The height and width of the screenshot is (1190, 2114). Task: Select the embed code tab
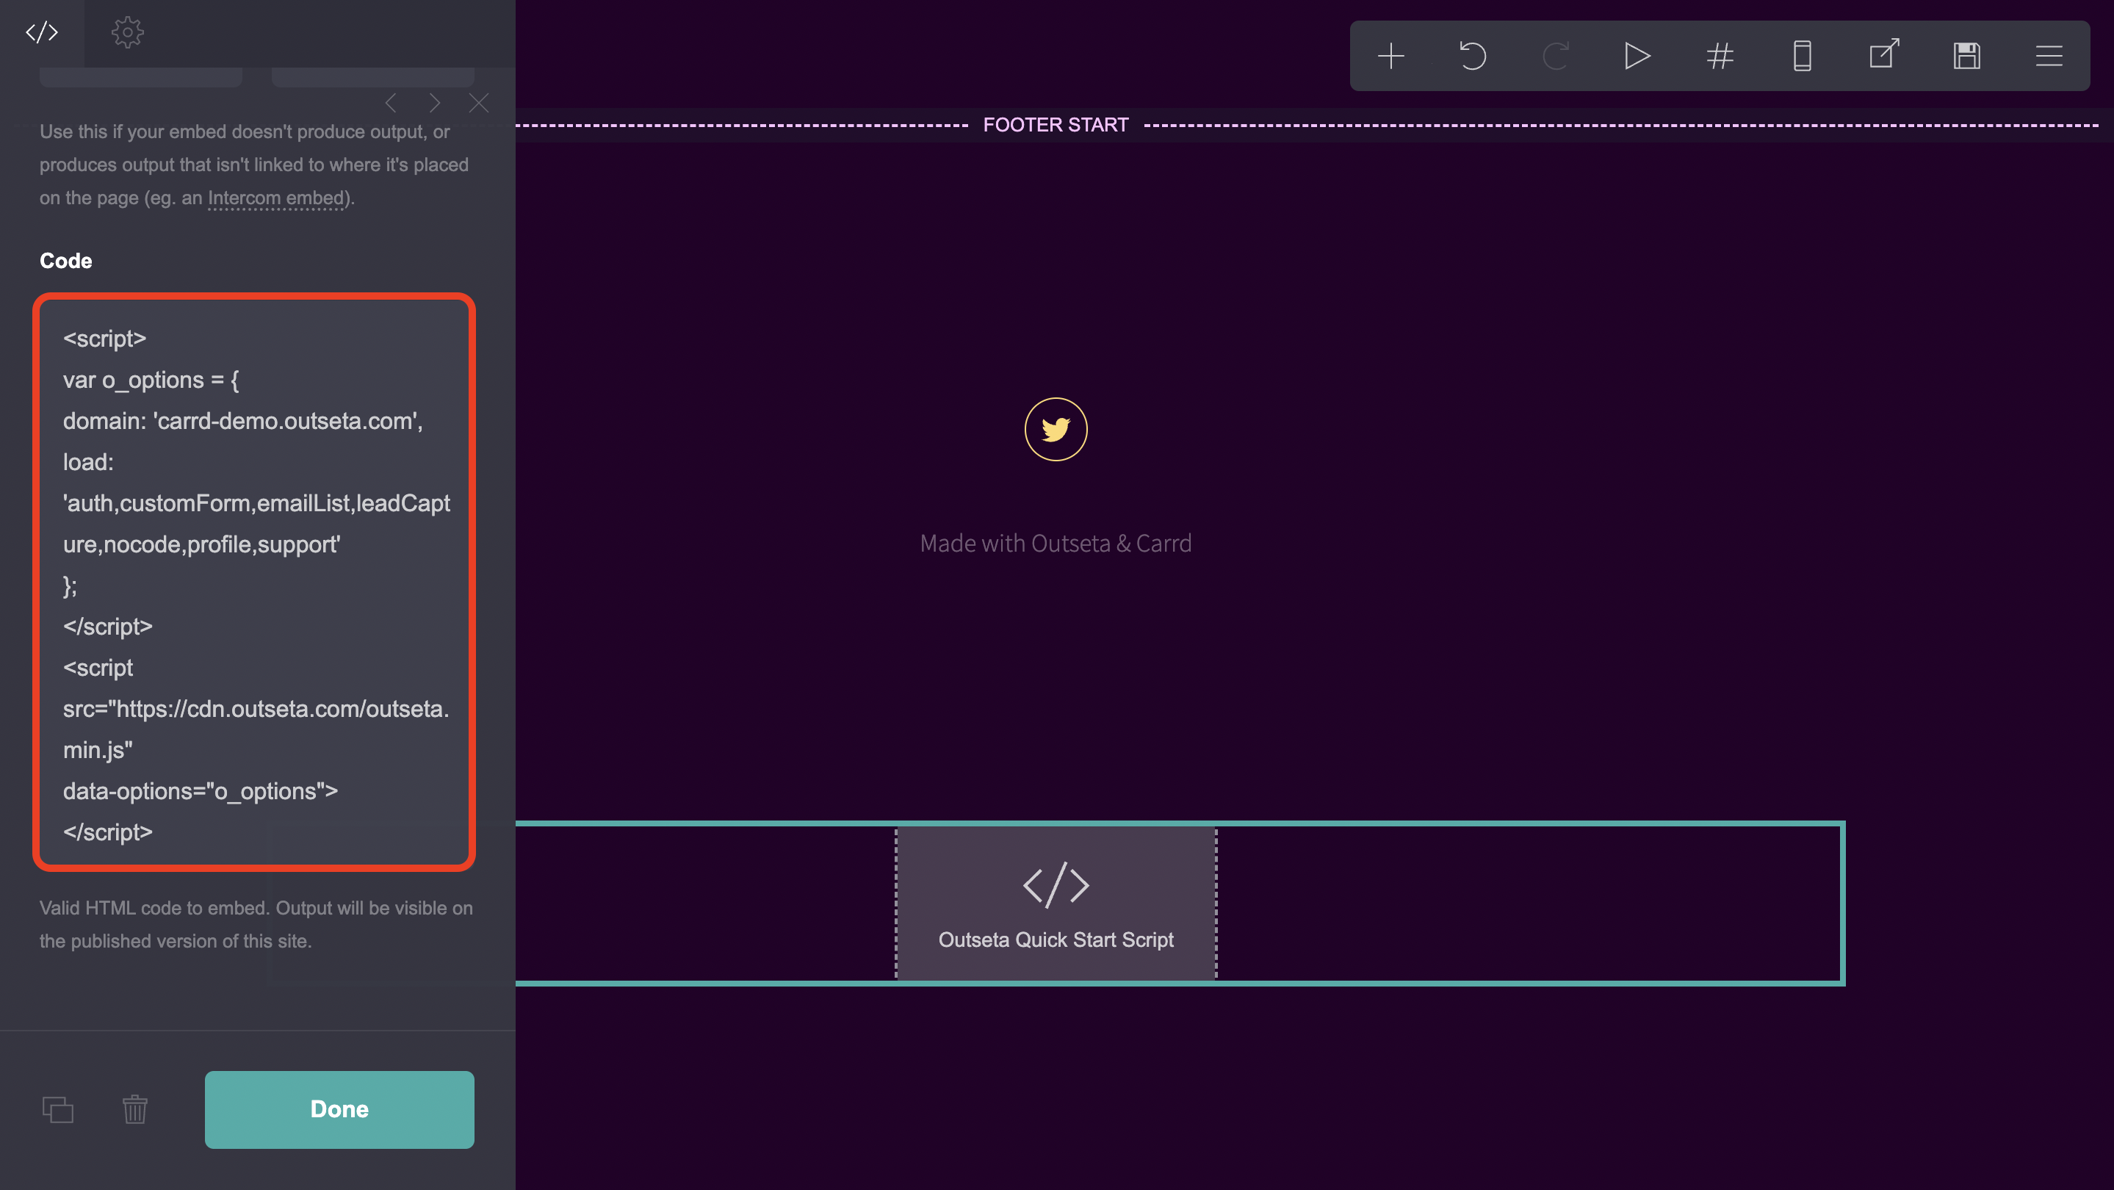[x=42, y=33]
